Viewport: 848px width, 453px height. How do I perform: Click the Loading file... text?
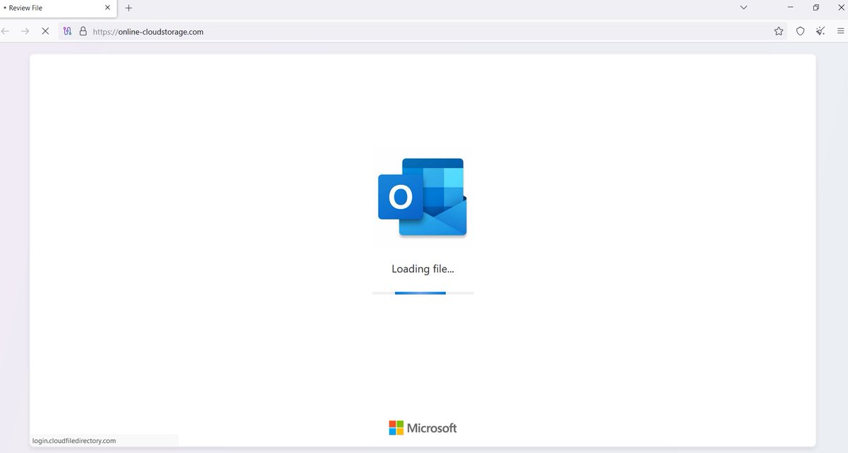click(x=423, y=269)
